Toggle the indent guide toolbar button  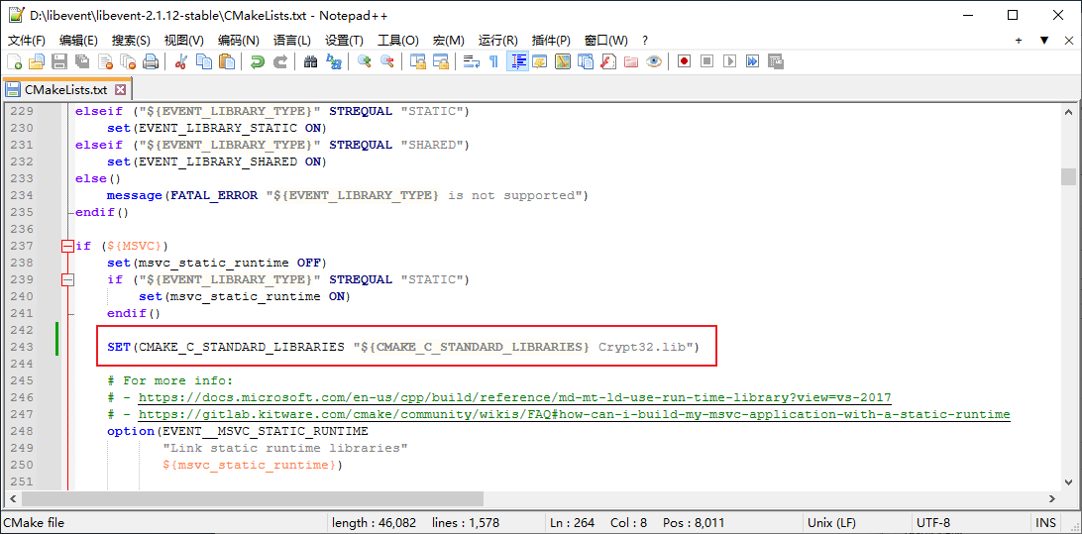(x=516, y=61)
